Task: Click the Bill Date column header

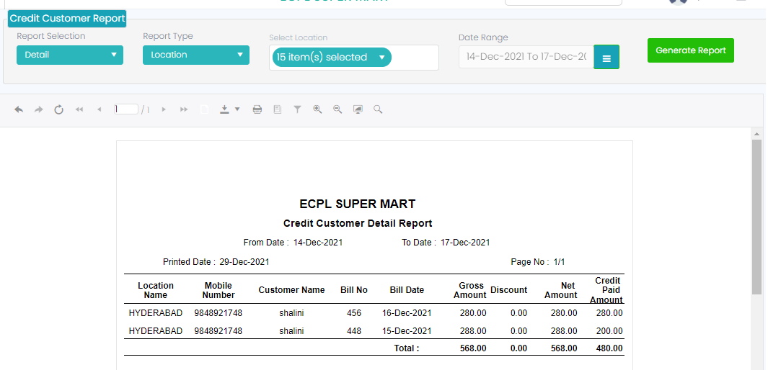Action: [x=407, y=290]
